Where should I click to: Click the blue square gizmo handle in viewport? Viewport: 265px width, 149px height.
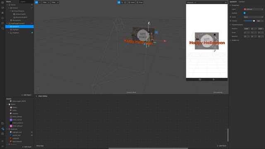(157, 32)
